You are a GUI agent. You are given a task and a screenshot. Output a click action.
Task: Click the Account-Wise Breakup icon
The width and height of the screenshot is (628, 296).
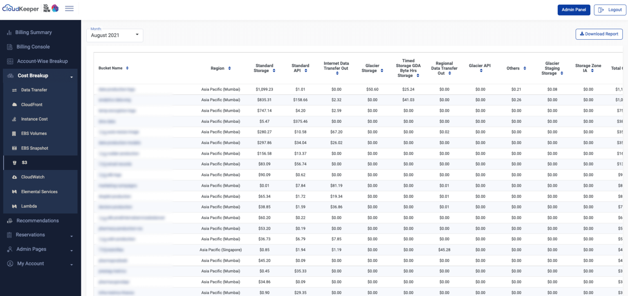9,61
